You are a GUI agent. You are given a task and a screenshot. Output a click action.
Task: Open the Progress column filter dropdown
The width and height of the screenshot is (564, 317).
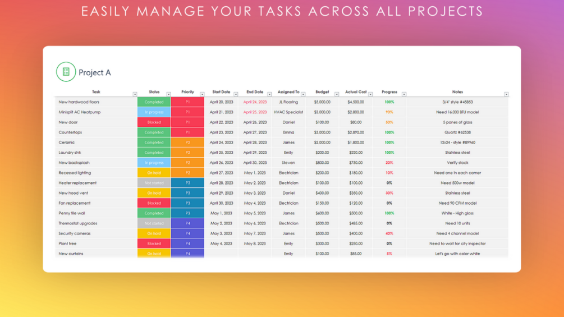pos(404,94)
